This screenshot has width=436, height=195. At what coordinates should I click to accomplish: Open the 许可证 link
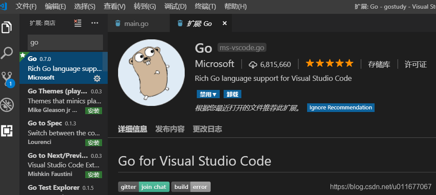click(415, 64)
